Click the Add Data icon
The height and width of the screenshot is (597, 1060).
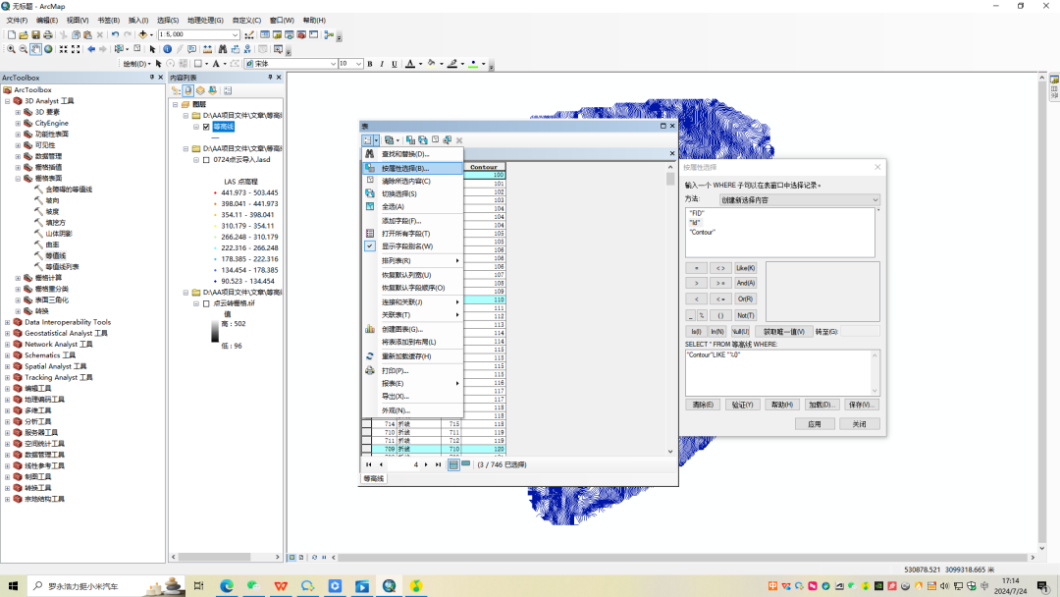tap(142, 34)
